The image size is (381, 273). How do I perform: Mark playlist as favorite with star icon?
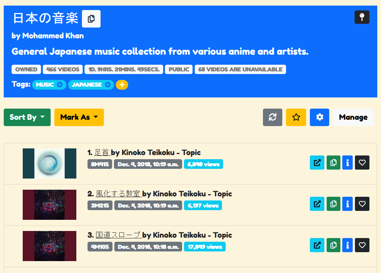click(x=296, y=117)
